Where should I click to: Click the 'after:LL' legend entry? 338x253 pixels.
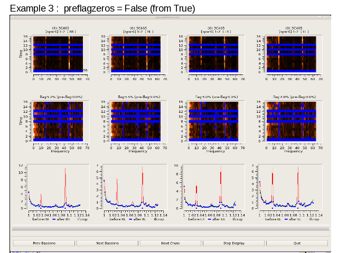294,219
